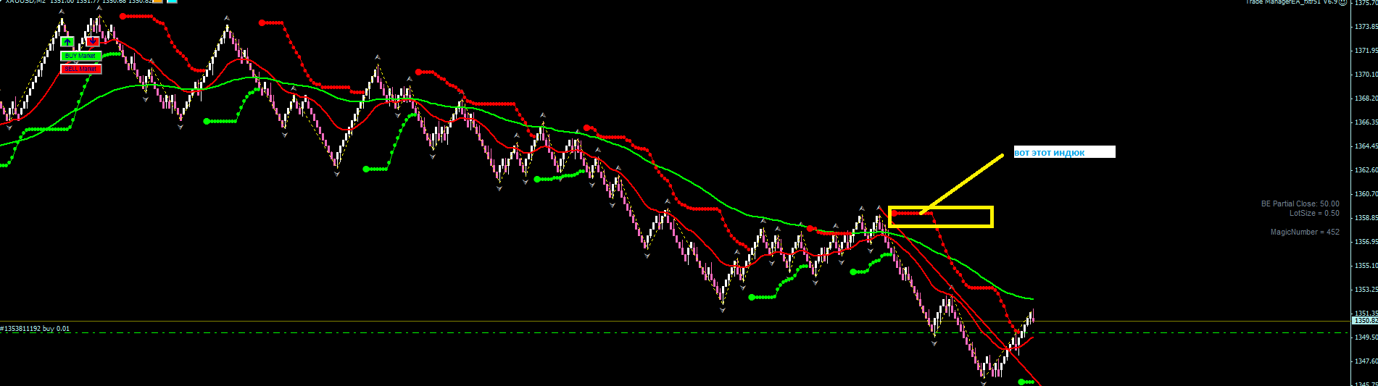Click price scale value 1366.35
The image size is (1378, 386).
[x=1366, y=122]
